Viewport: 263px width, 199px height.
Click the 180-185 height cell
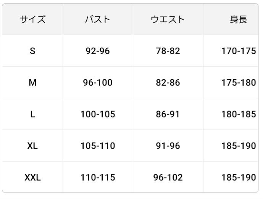coord(238,114)
